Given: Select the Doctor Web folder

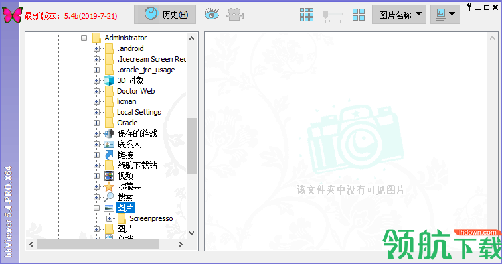Looking at the screenshot, I should pyautogui.click(x=135, y=91).
